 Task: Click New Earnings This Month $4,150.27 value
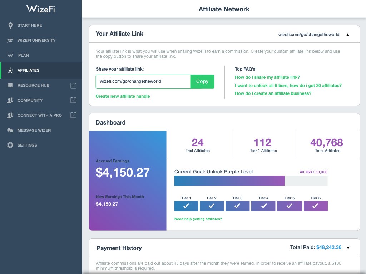coord(107,204)
